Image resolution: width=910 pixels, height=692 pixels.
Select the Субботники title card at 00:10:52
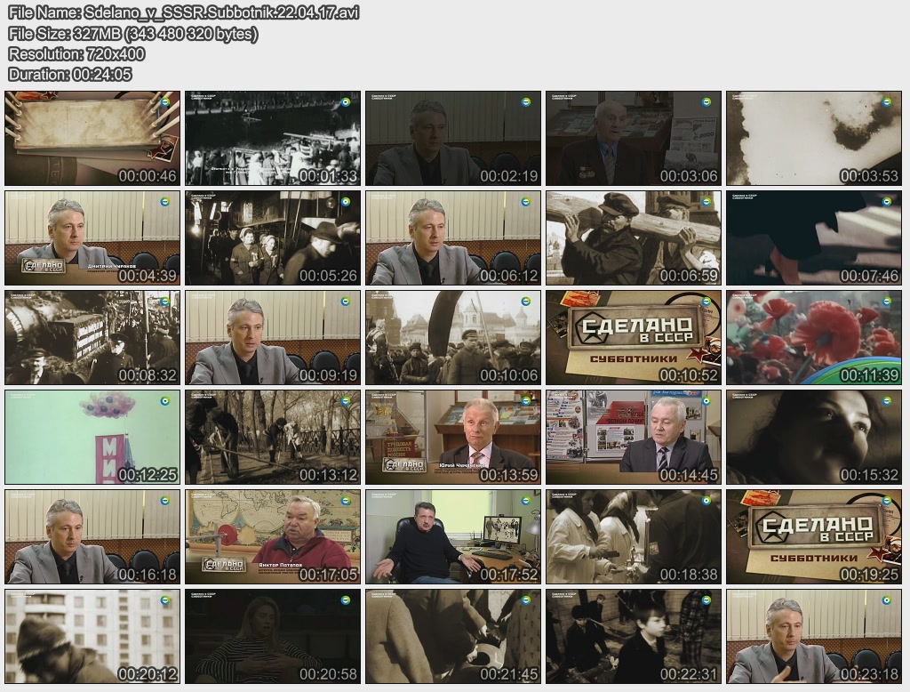633,337
